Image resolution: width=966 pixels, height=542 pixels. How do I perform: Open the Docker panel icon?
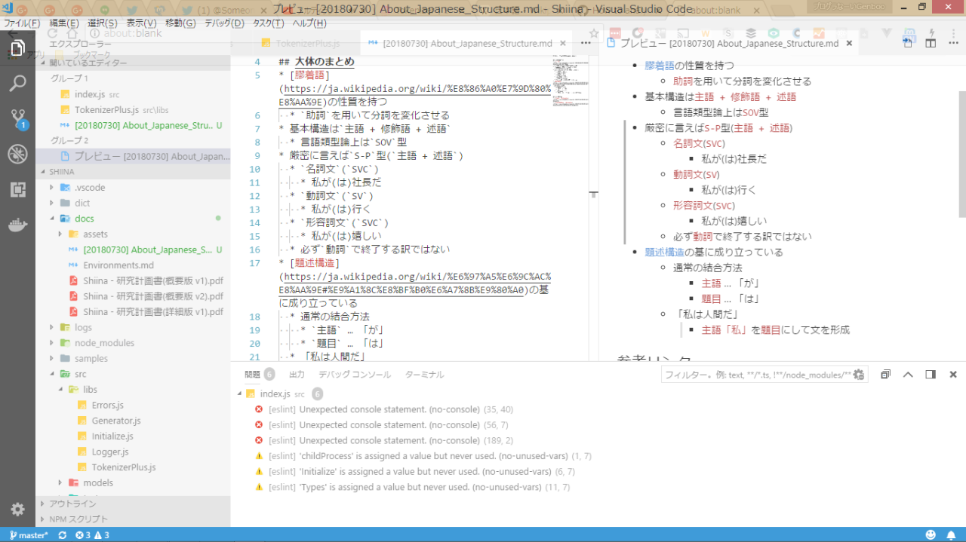tap(17, 225)
